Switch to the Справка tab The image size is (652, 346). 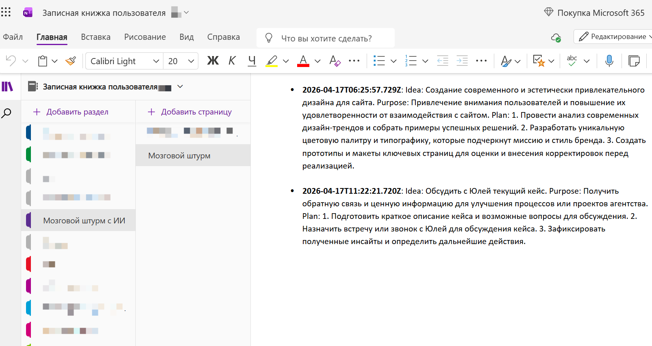pyautogui.click(x=224, y=37)
